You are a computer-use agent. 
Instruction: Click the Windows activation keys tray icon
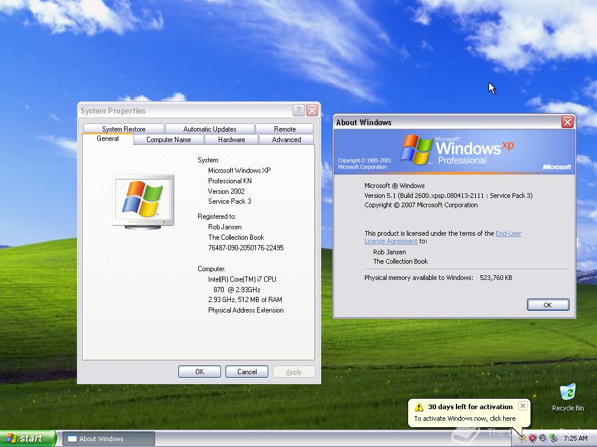tap(522, 439)
